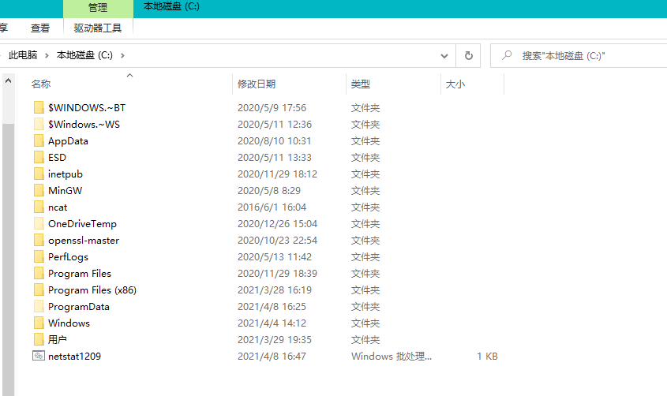667x396 pixels.
Task: Click the openssl-master folder icon
Action: (x=39, y=240)
